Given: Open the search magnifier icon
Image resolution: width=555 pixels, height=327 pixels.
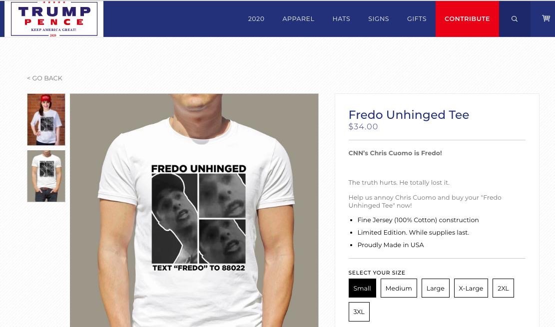Looking at the screenshot, I should [x=515, y=19].
